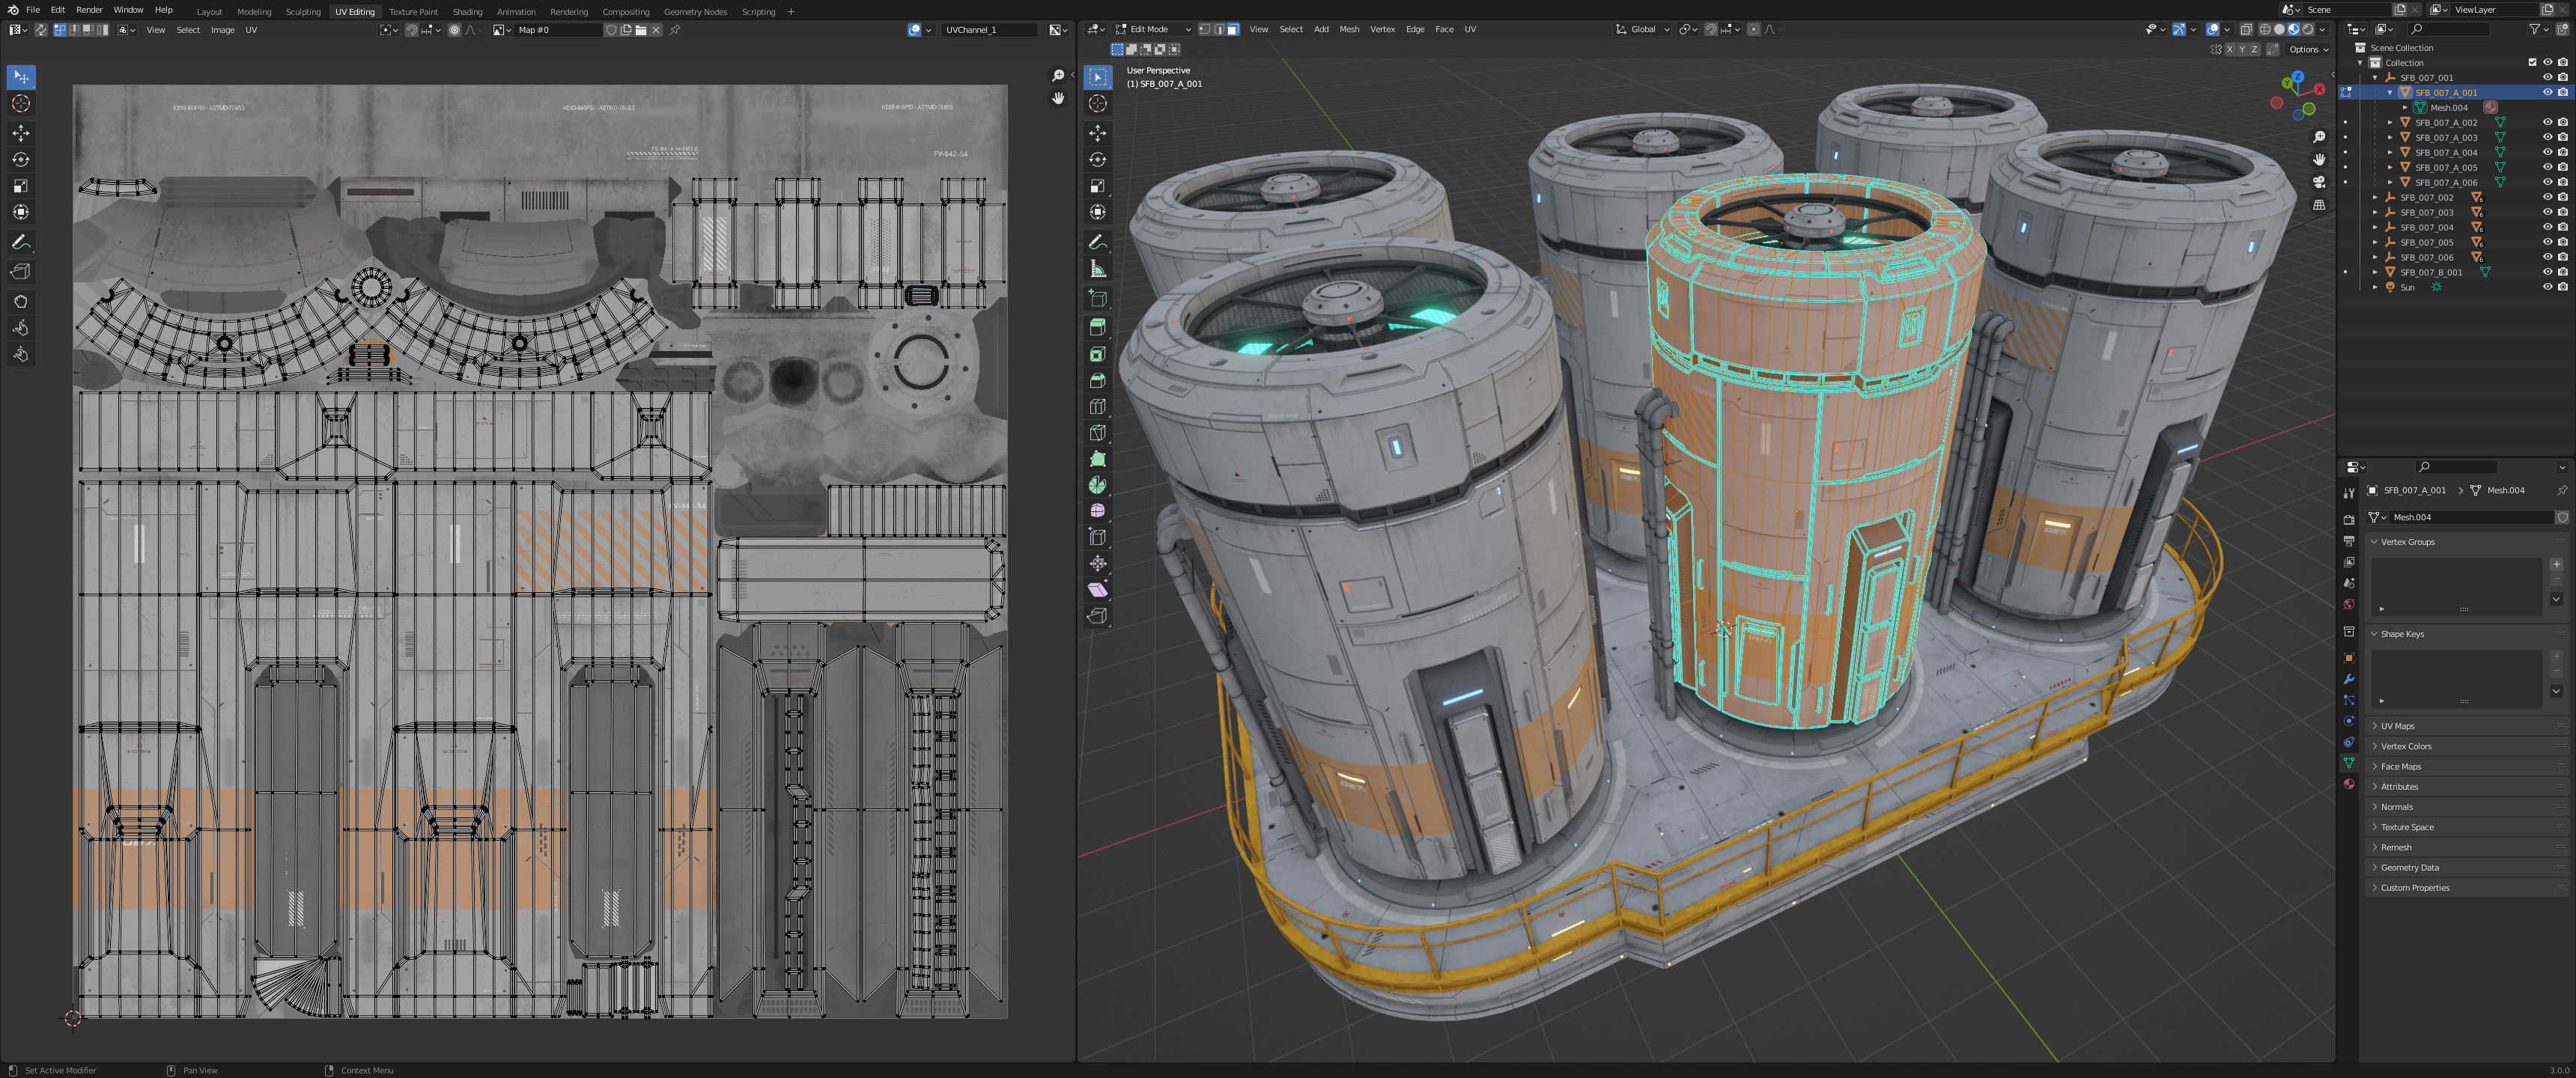Toggle snapping magnet in 3D viewport header
Screen dimensions: 2576x1078
click(x=1711, y=29)
